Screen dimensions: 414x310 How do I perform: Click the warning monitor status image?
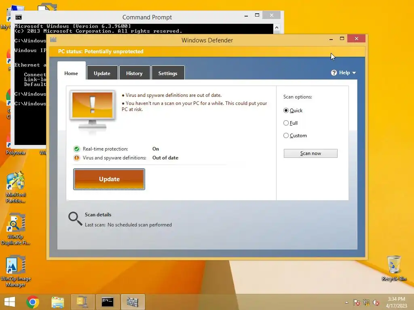pos(92,110)
